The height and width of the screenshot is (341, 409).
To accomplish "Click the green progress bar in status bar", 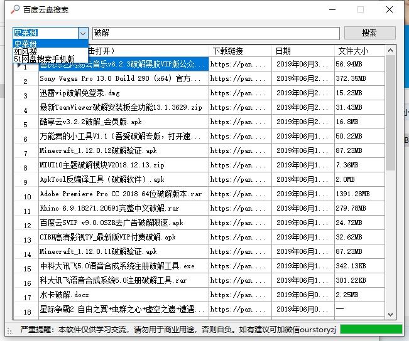I will tap(371, 329).
